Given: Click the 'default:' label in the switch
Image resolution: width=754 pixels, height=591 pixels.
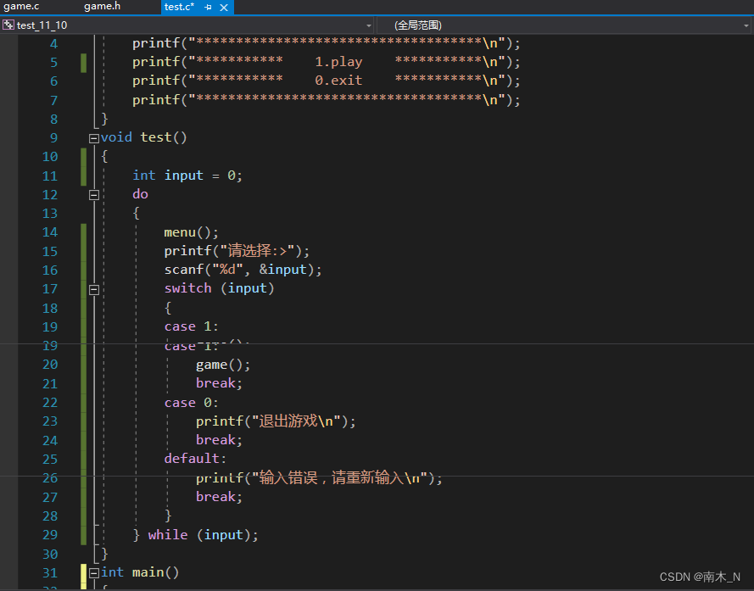Looking at the screenshot, I should pos(195,459).
